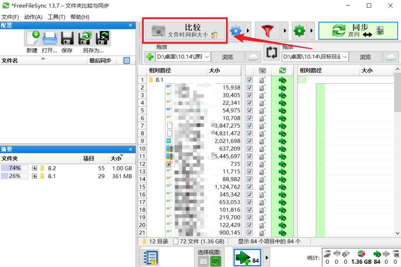Click the New configuration icon

[x=32, y=38]
